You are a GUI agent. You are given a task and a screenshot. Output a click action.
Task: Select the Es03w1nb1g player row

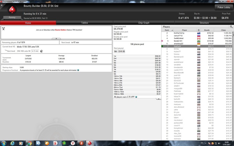click(x=197, y=33)
